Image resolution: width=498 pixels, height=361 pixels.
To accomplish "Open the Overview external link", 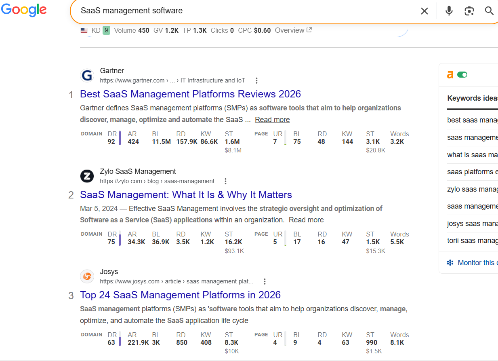I will tap(293, 30).
